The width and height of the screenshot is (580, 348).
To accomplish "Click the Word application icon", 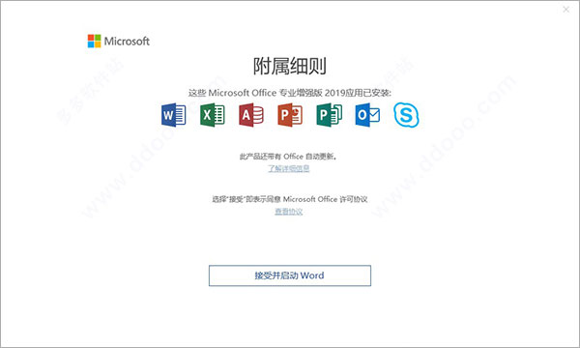I will pos(173,115).
